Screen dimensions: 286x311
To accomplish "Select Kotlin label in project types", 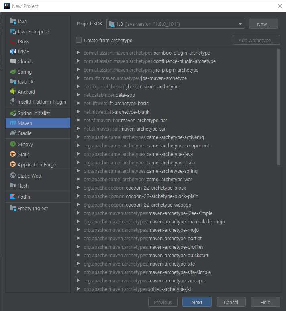I will coord(24,197).
